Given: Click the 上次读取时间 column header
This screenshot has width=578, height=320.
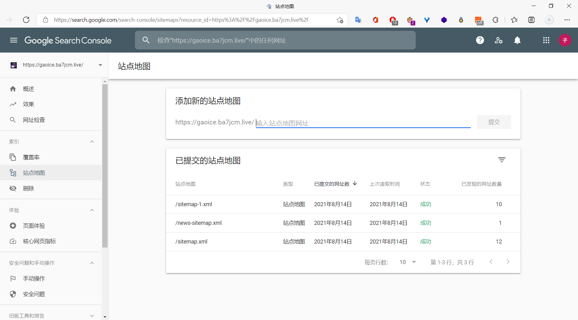Looking at the screenshot, I should [385, 184].
